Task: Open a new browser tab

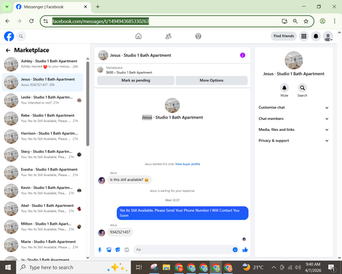Action: [98, 7]
